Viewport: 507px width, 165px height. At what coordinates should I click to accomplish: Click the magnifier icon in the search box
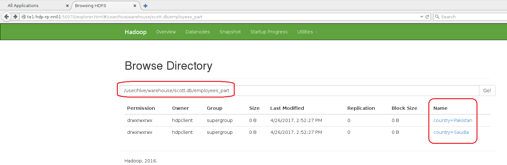point(437,17)
